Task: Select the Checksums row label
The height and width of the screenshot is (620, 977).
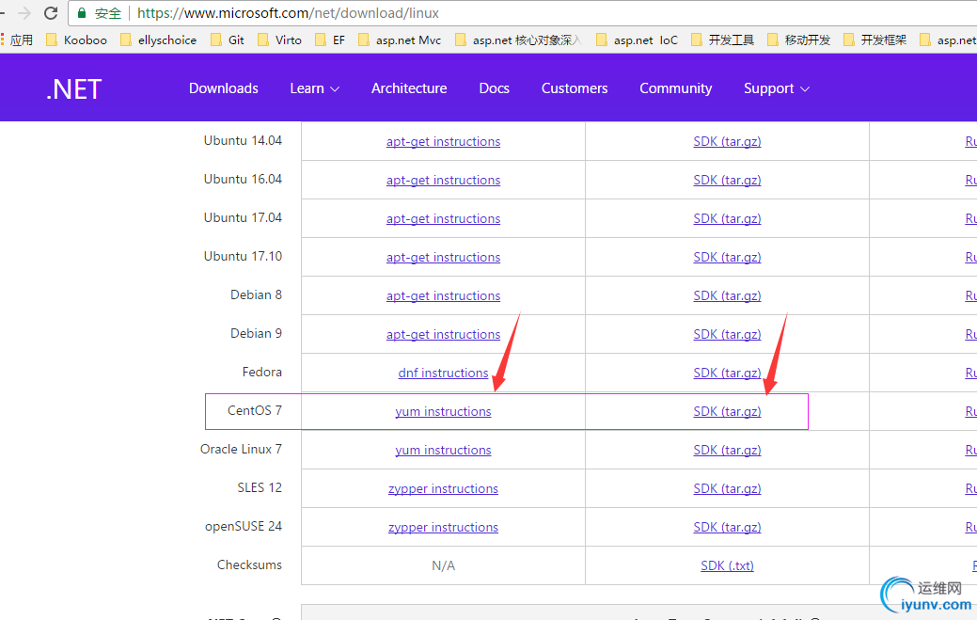Action: pyautogui.click(x=249, y=565)
